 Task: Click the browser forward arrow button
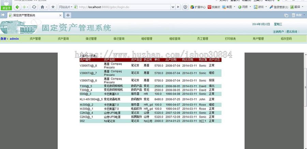point(24,7)
